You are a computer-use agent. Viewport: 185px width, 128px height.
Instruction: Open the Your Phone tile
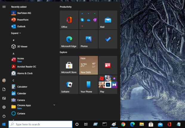tap(88, 85)
